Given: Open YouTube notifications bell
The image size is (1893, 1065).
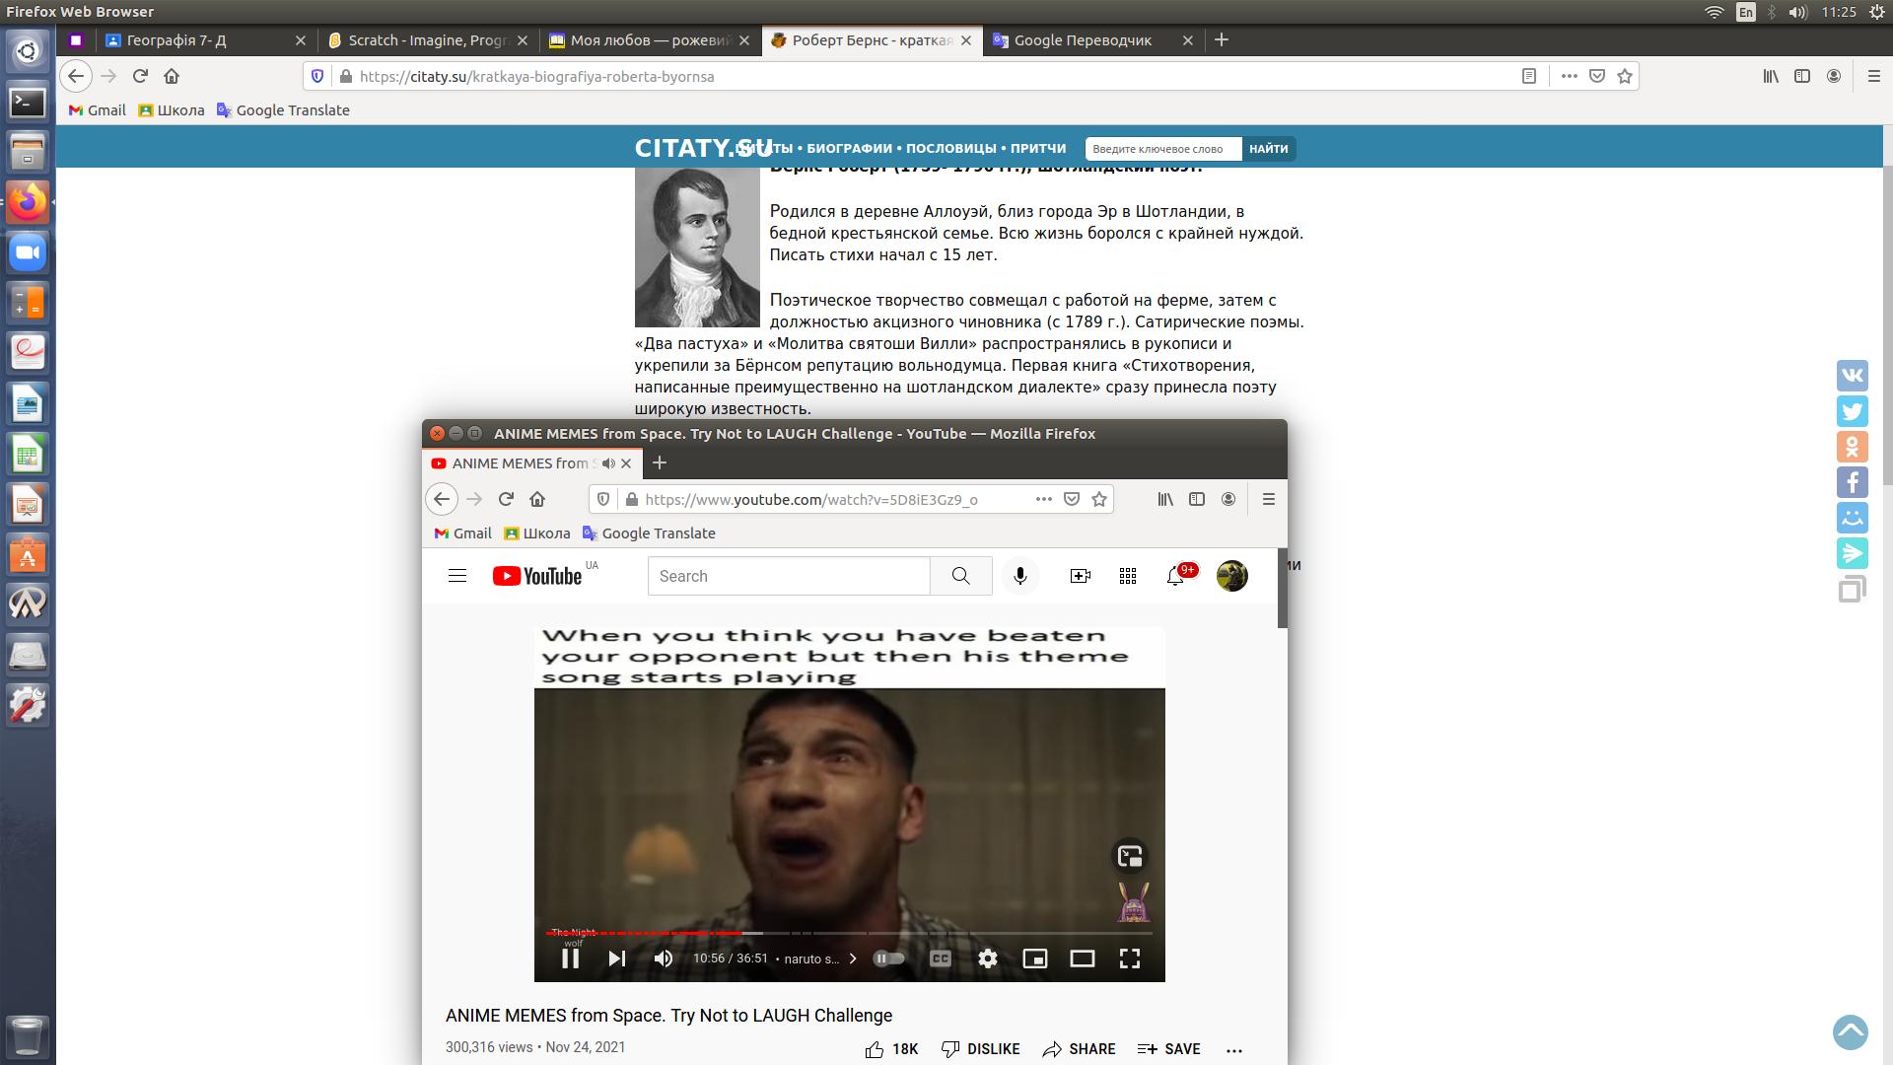Looking at the screenshot, I should point(1175,576).
